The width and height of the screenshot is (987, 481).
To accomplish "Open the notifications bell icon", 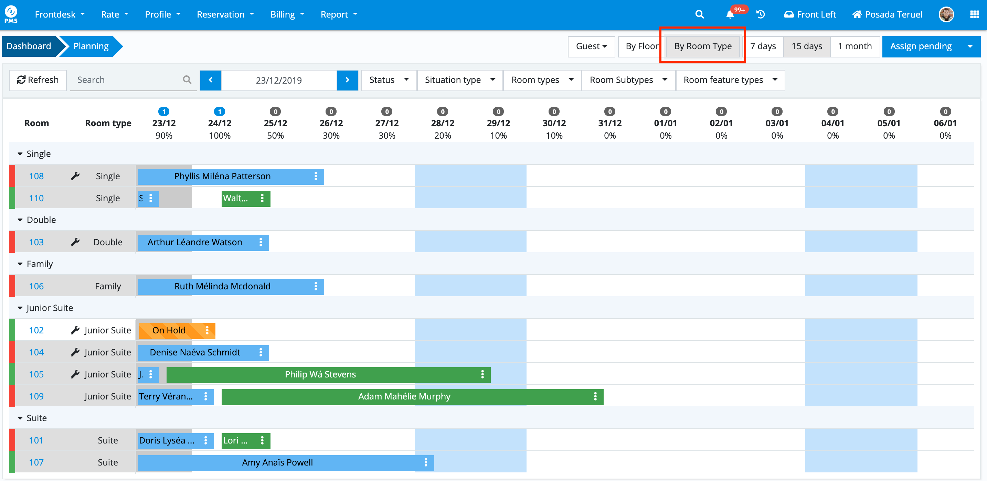I will pos(730,14).
